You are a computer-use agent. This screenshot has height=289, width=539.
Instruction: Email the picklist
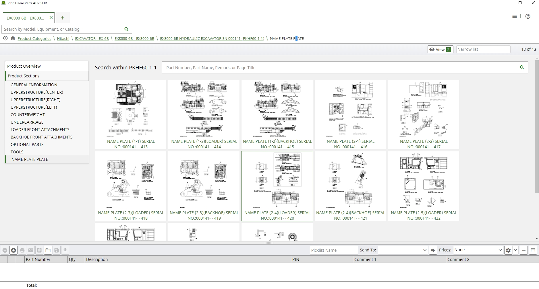pyautogui.click(x=31, y=250)
